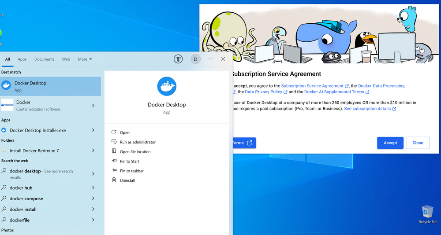Click the Pin to Start pin icon
Image resolution: width=441 pixels, height=235 pixels.
tap(114, 161)
